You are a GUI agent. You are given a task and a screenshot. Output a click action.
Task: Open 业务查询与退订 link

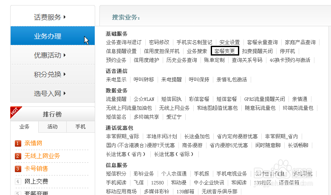[x=124, y=42]
